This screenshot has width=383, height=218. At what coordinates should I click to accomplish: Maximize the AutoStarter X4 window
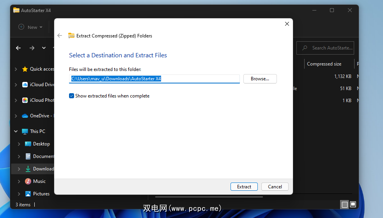point(332,10)
